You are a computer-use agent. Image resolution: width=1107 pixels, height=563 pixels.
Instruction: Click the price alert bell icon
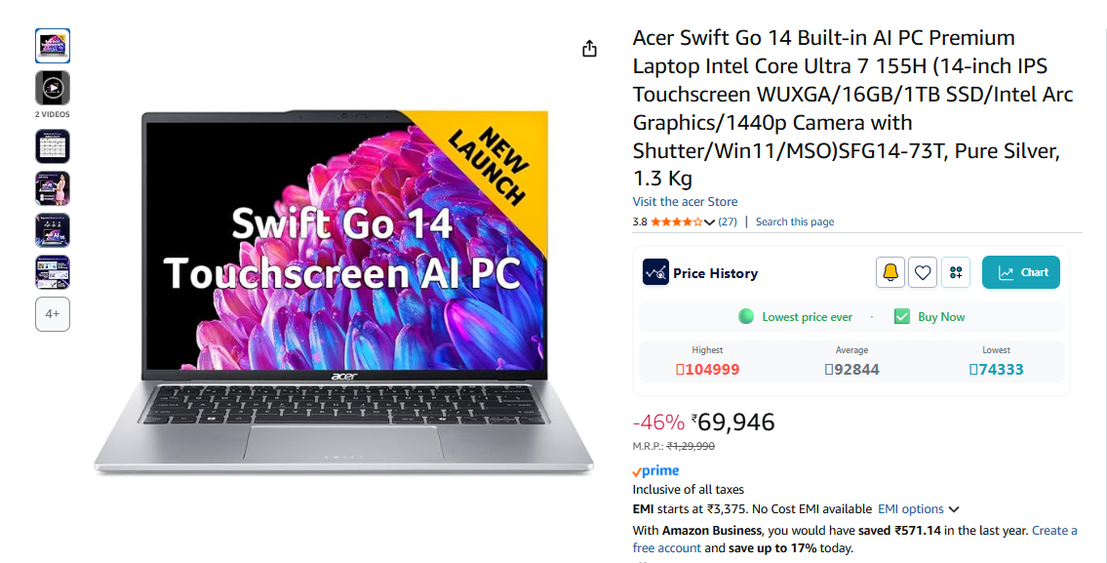pos(890,272)
